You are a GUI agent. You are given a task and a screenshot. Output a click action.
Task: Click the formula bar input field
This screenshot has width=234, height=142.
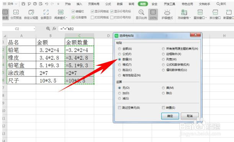tap(146, 29)
